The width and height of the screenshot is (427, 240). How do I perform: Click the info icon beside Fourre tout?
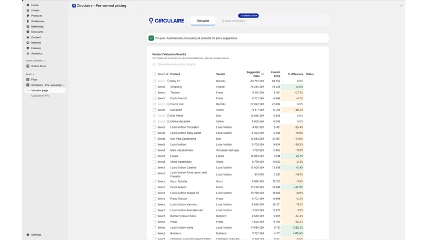click(168, 104)
